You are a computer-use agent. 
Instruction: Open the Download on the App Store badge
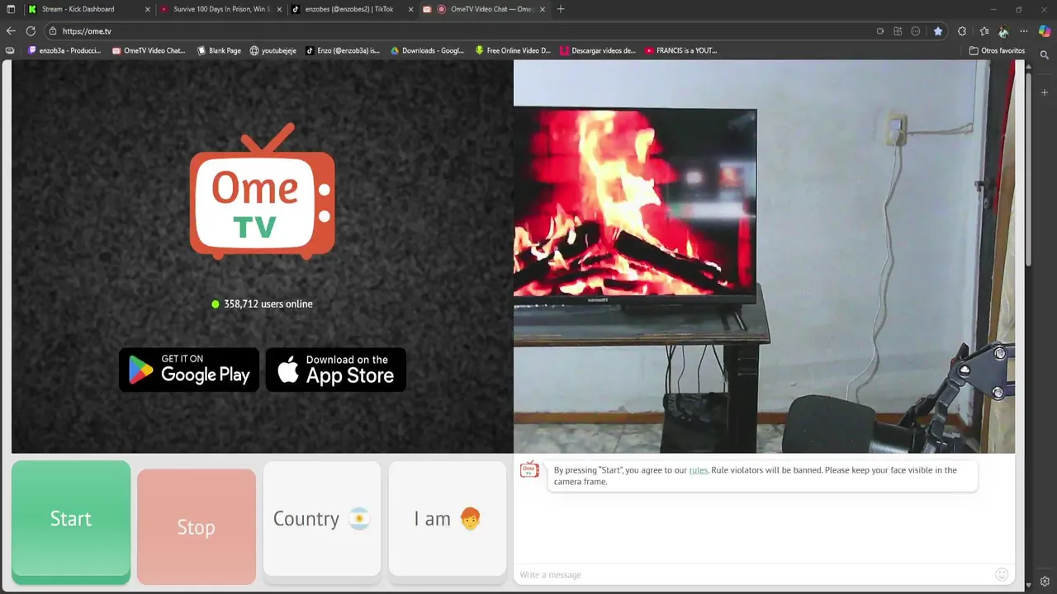[x=336, y=370]
